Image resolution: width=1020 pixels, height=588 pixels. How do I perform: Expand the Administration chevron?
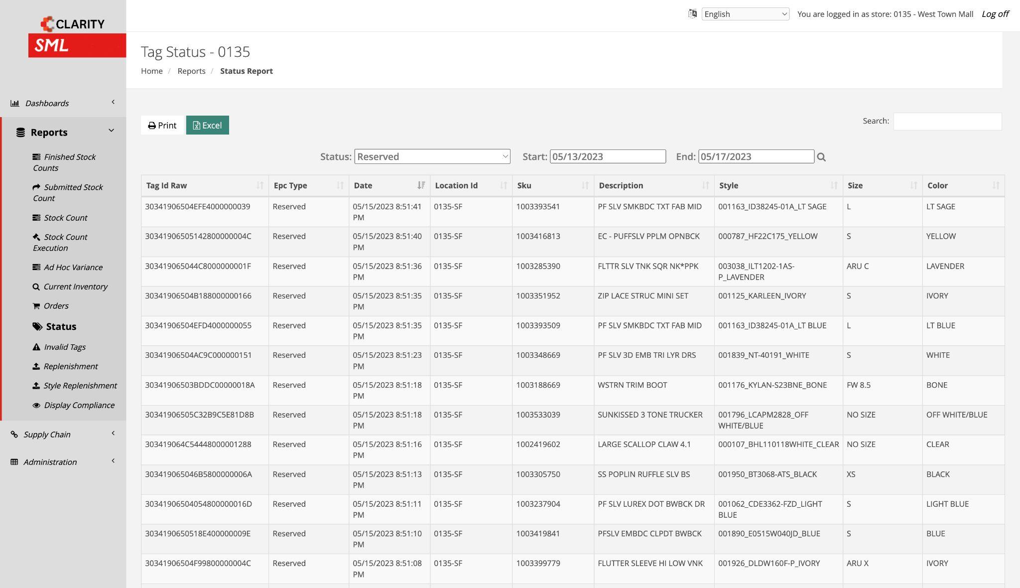[113, 460]
